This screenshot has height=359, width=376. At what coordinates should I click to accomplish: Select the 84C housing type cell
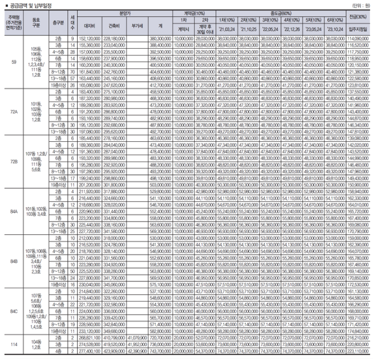14,311
